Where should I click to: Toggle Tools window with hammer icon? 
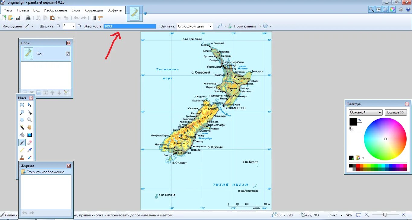(372, 9)
